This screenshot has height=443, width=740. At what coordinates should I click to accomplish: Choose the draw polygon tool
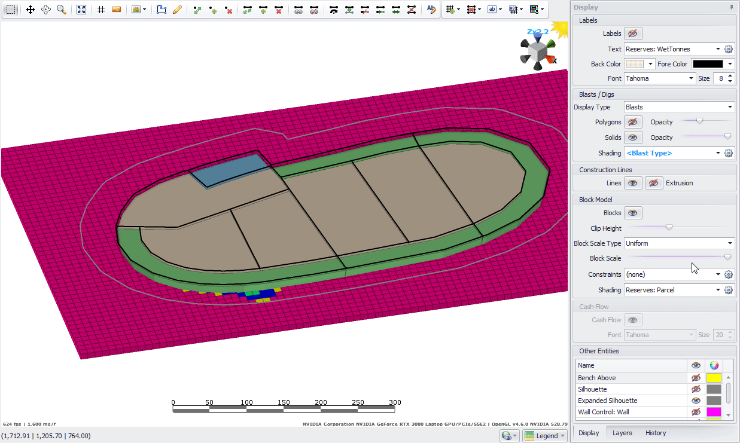click(x=162, y=10)
